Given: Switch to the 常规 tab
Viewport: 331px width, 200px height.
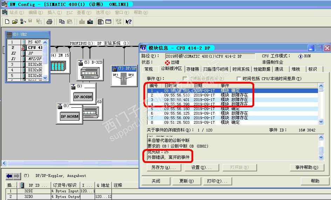Looking at the screenshot, I should coord(149,69).
